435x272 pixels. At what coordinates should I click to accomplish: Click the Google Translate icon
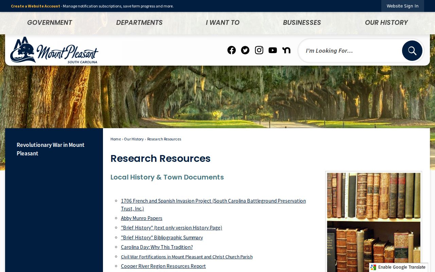[373, 267]
